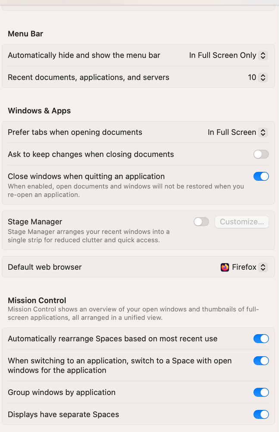Click "Automatically hide and show the menu bar" label
This screenshot has height=432, width=279.
tap(84, 55)
